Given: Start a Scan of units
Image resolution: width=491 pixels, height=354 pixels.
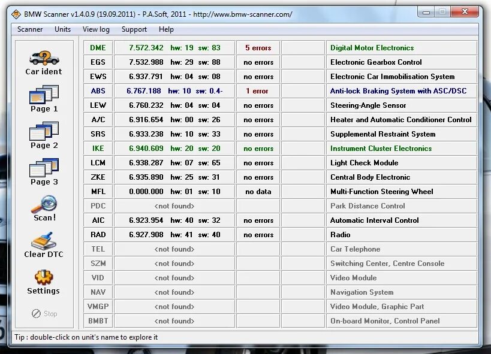Looking at the screenshot, I should 44,208.
